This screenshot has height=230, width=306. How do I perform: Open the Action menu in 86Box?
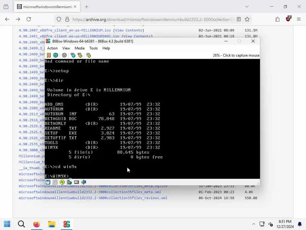pyautogui.click(x=52, y=48)
